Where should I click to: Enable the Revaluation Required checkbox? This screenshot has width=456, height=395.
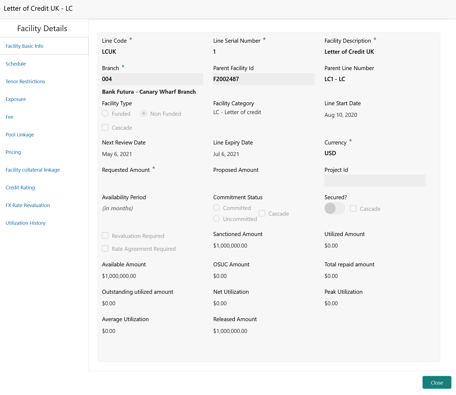point(105,236)
